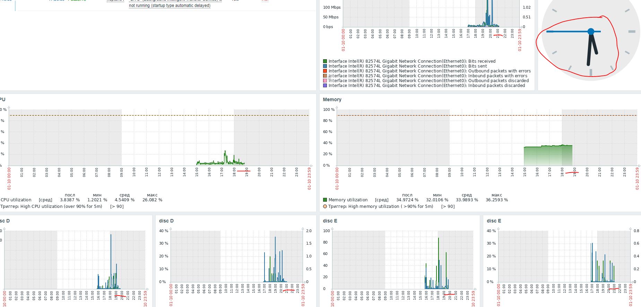Click the analog clock widget center hub
Image resolution: width=641 pixels, height=307 pixels.
click(x=591, y=32)
